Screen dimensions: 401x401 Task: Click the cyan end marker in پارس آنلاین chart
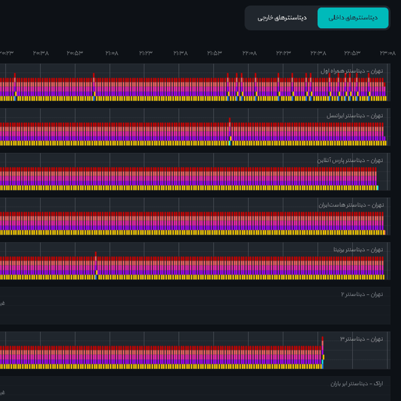tap(377, 188)
